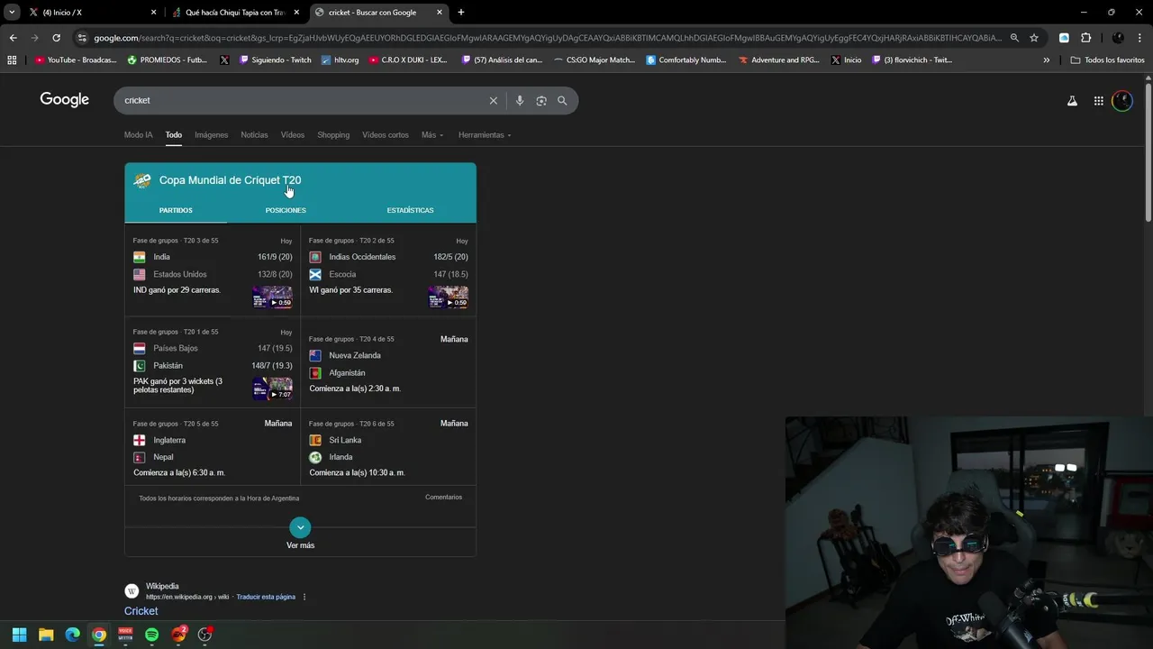Select the Videos cortos tab
The width and height of the screenshot is (1153, 649).
coord(386,135)
